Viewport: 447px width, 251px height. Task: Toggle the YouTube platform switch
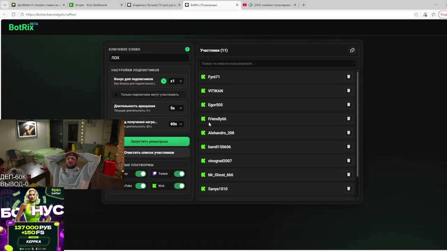click(x=141, y=186)
